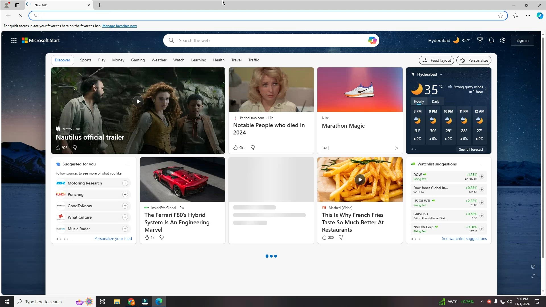Like the Notable People who died article
Screen dimensions: 546x307
(x=235, y=148)
